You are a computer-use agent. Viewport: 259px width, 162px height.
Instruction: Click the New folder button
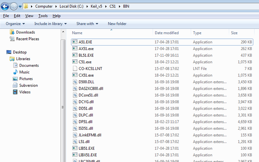117,24
